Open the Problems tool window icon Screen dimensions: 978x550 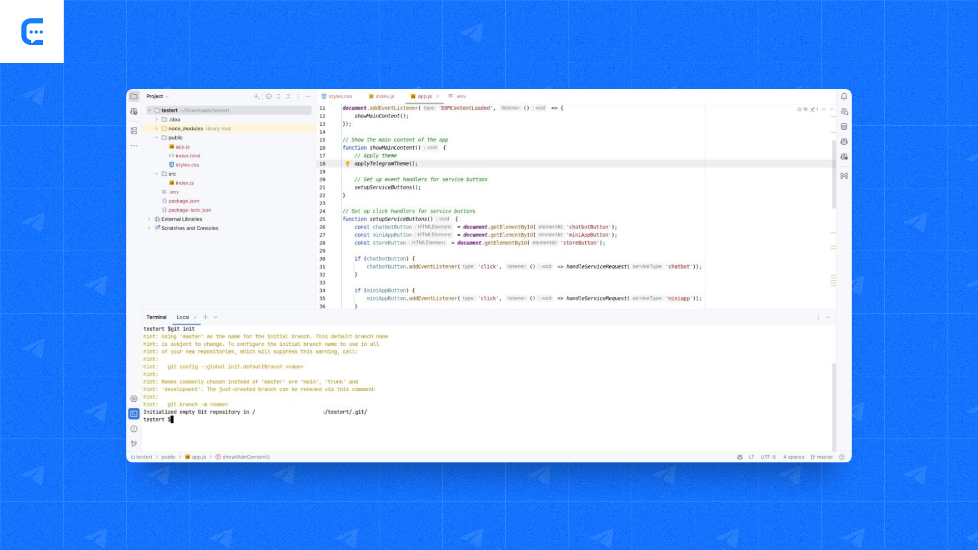tap(134, 429)
